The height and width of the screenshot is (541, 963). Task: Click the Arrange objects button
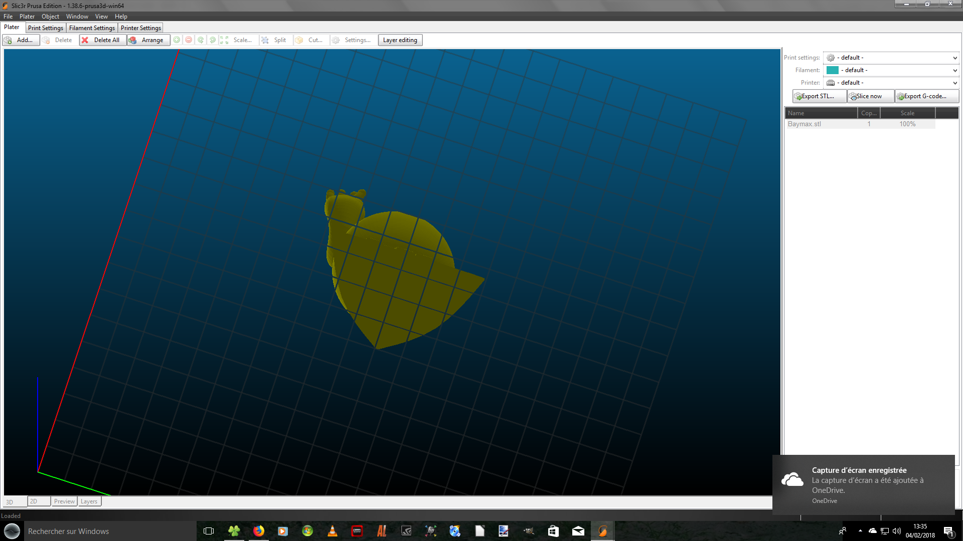(x=147, y=40)
